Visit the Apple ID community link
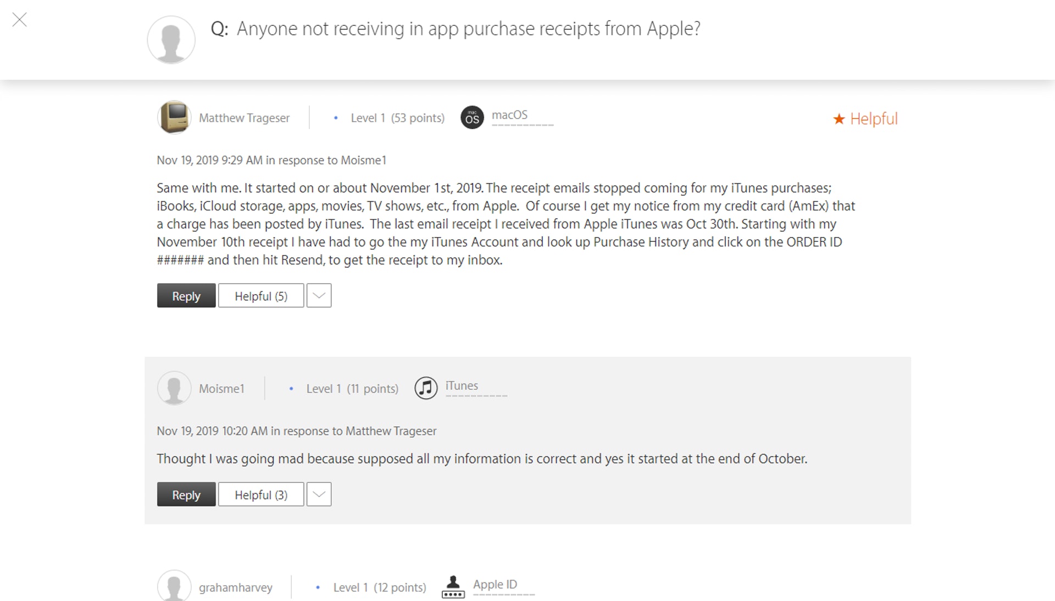Screen dimensions: 1055x601 coord(495,585)
